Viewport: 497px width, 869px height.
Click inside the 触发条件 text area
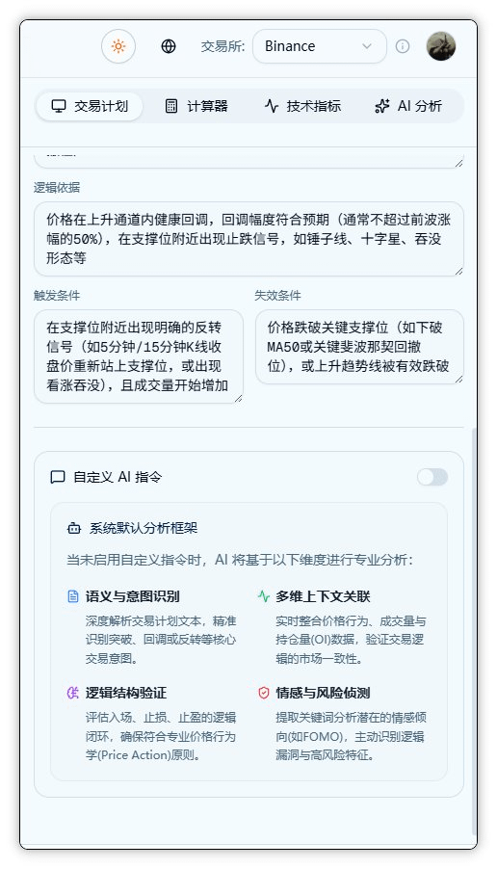coord(139,356)
